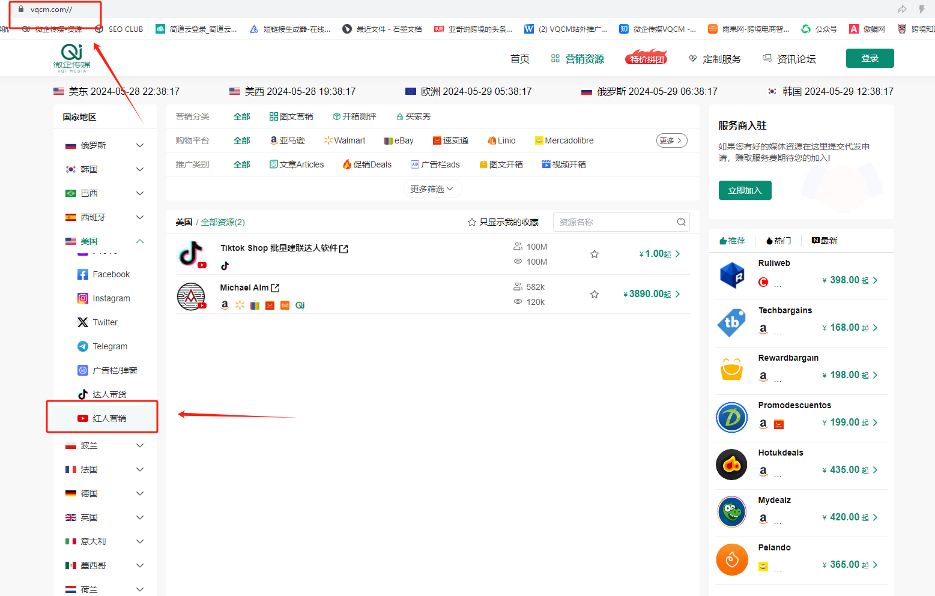Favorite the Michael Alm resource star

(595, 294)
